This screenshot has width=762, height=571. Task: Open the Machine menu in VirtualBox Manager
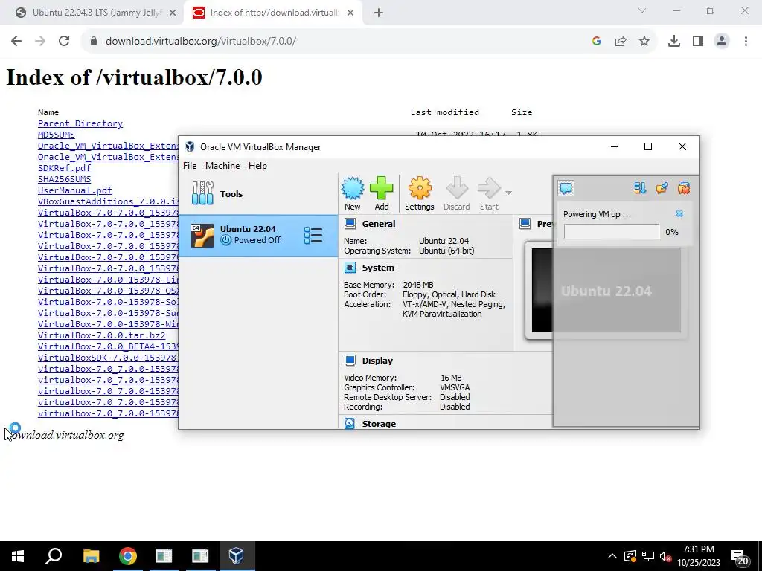pos(222,166)
